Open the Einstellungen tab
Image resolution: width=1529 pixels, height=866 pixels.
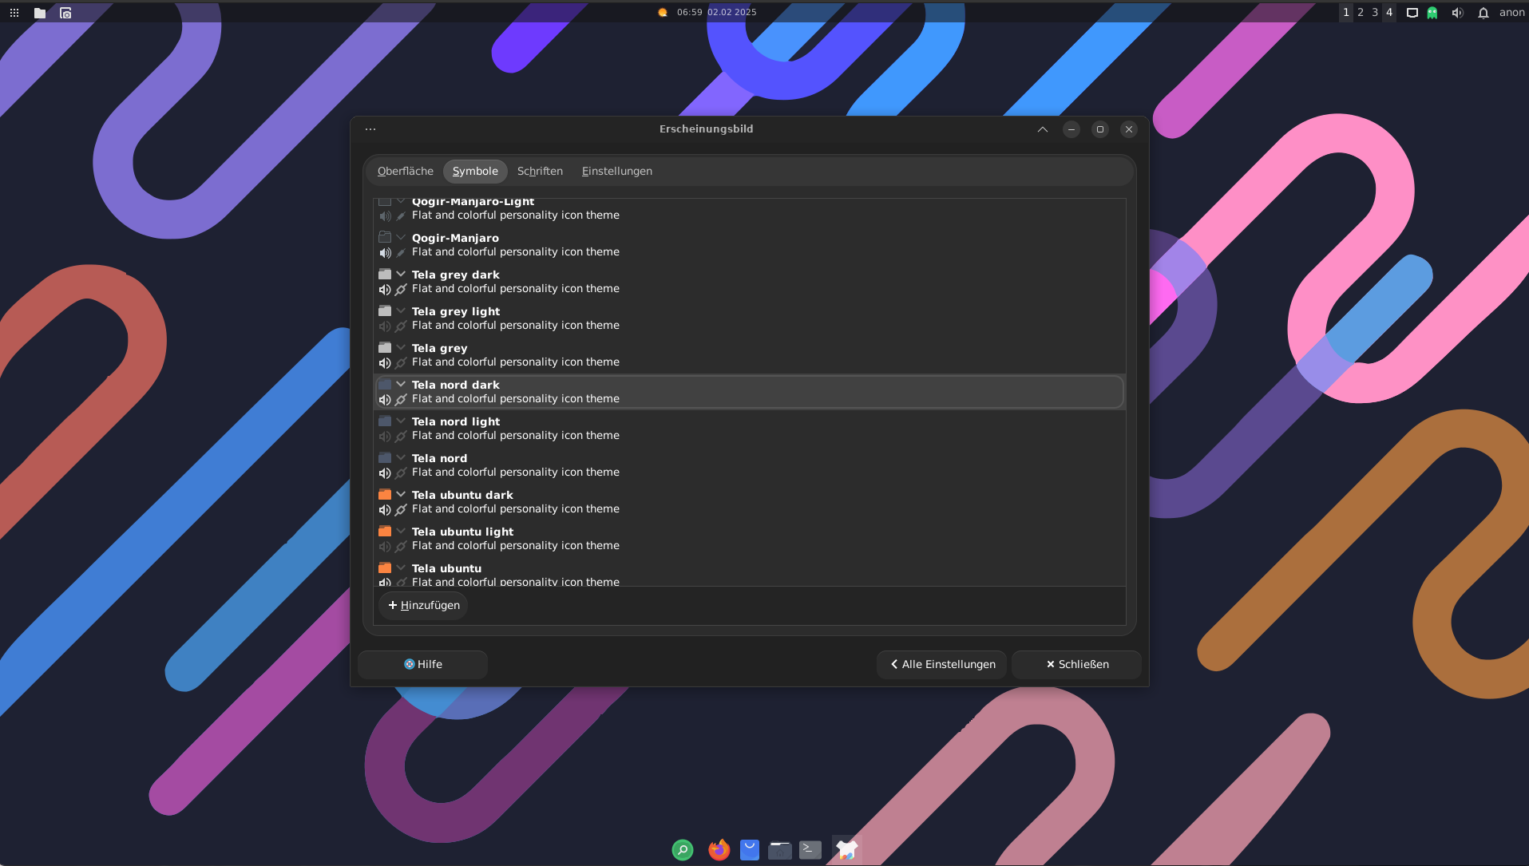[x=616, y=171]
